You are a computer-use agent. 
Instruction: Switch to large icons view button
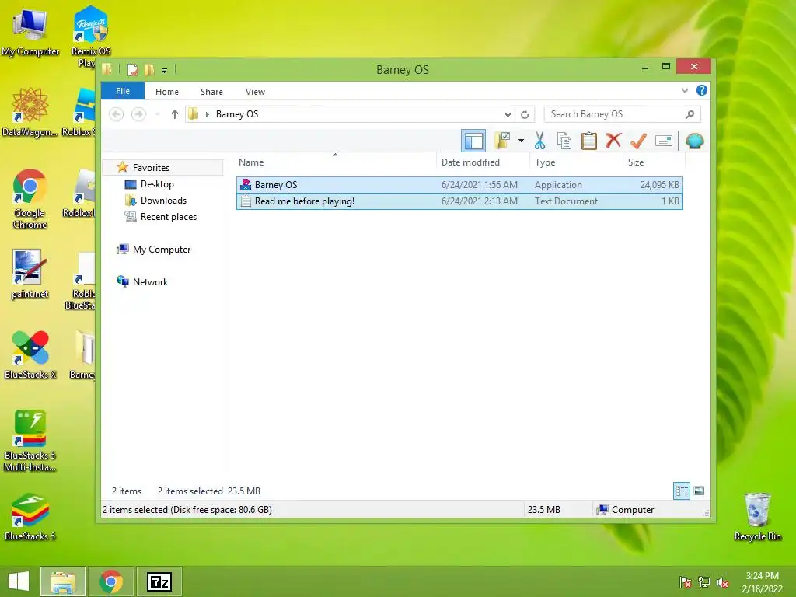click(699, 491)
